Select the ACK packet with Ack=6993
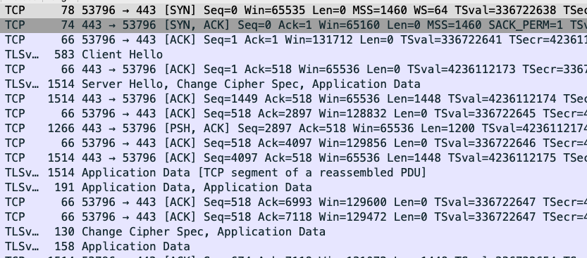This screenshot has width=587, height=258. tap(293, 202)
